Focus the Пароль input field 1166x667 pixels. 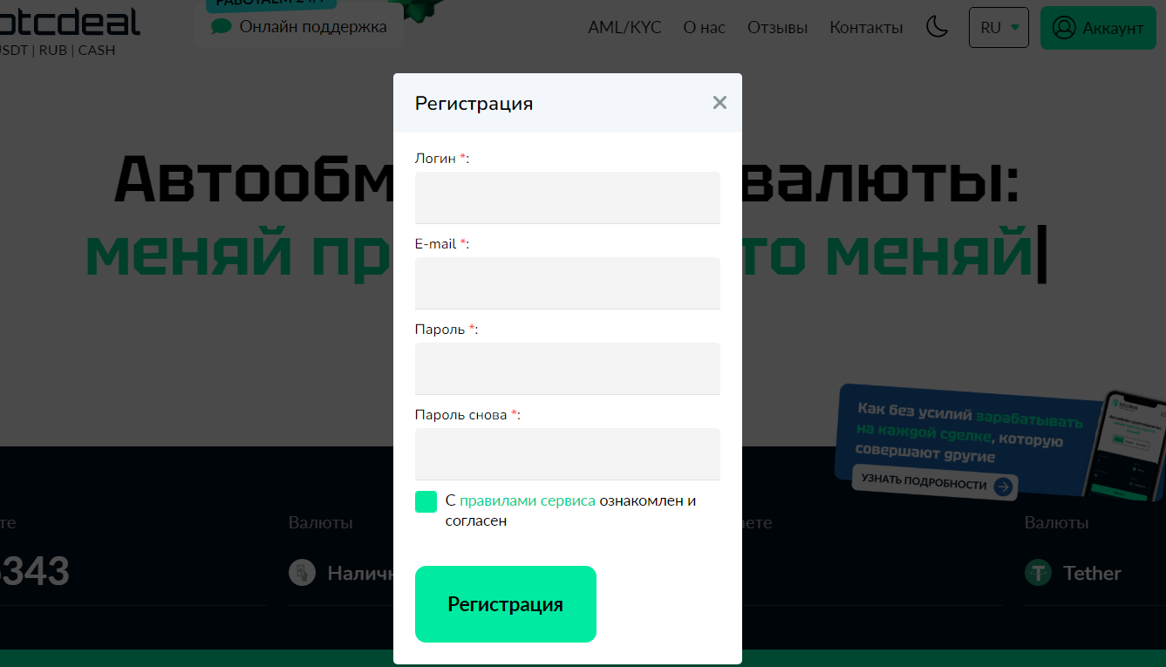click(568, 369)
